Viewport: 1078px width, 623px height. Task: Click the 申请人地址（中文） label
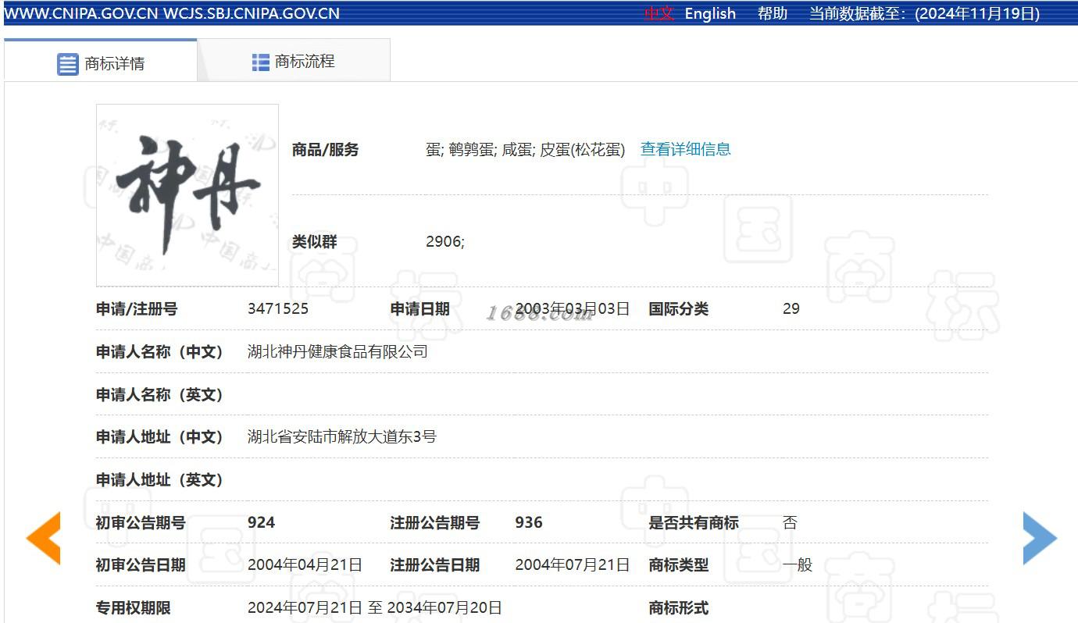pyautogui.click(x=159, y=436)
